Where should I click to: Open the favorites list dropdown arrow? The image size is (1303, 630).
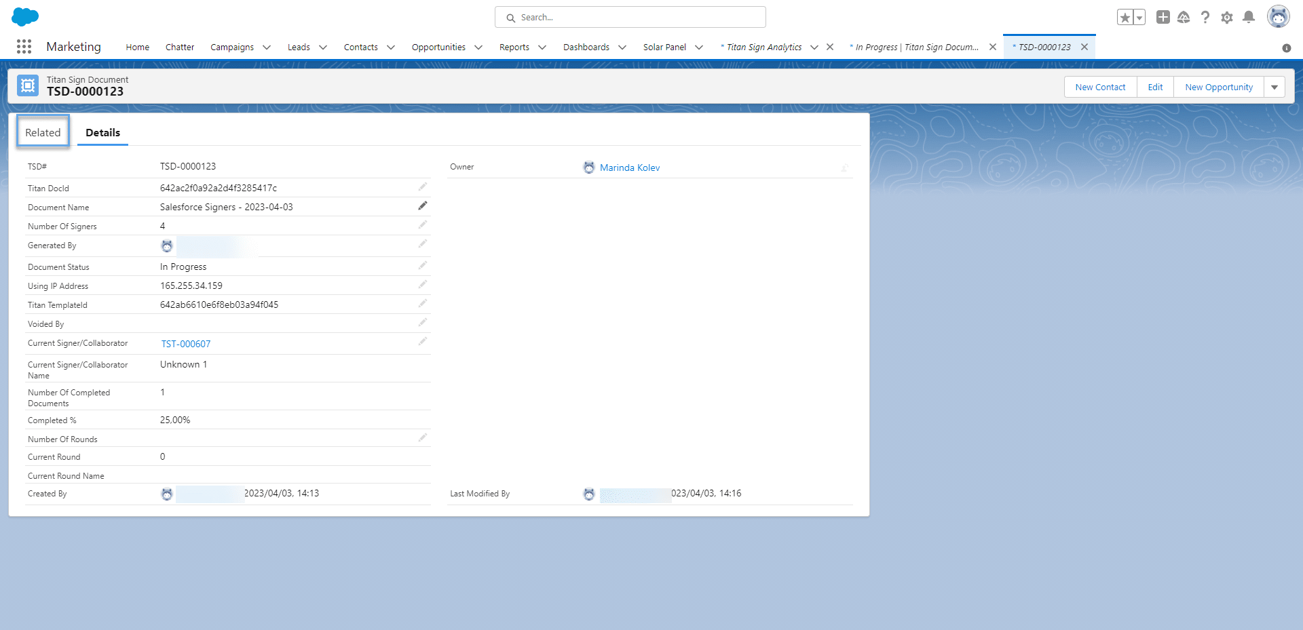pyautogui.click(x=1139, y=18)
